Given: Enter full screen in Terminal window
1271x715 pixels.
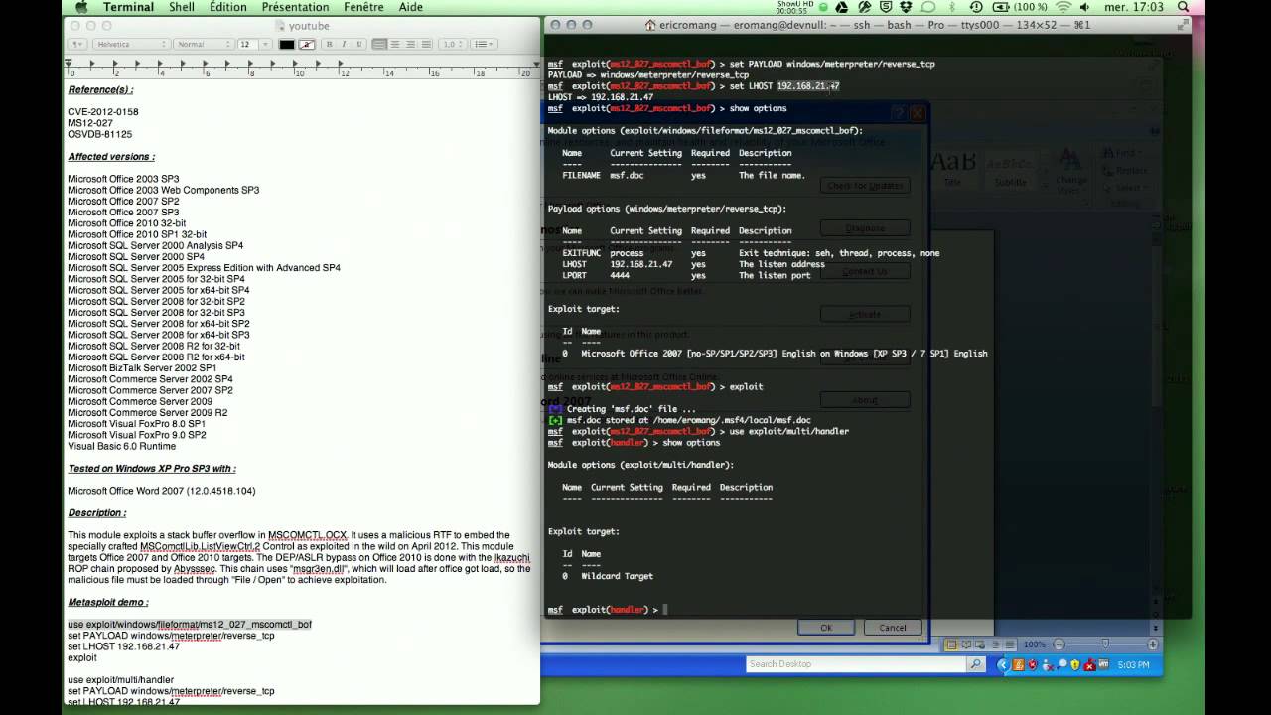Looking at the screenshot, I should coord(1184,25).
